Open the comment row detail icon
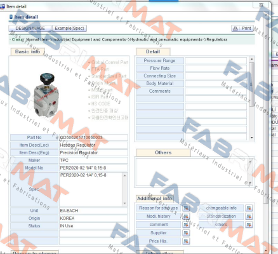278x254 pixels. (186, 225)
